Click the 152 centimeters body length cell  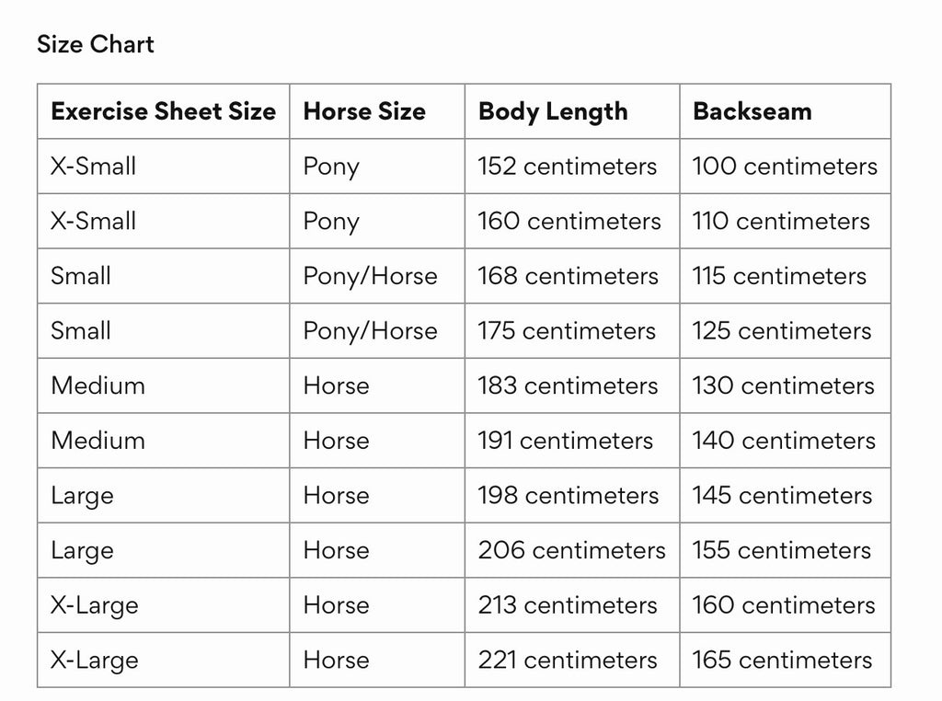[572, 167]
